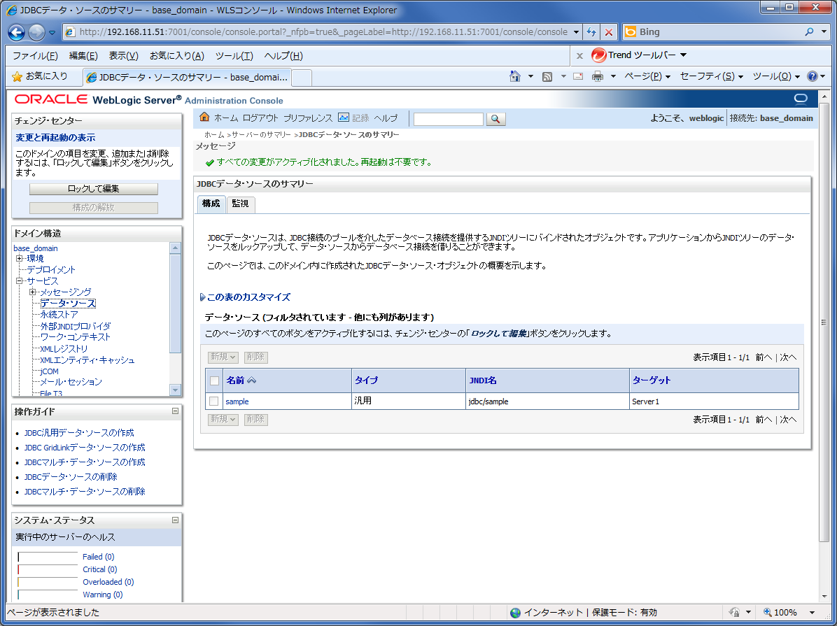Click the サーバーのサマリー breadcrumb link
Screen dimensions: 837x626
click(x=261, y=134)
